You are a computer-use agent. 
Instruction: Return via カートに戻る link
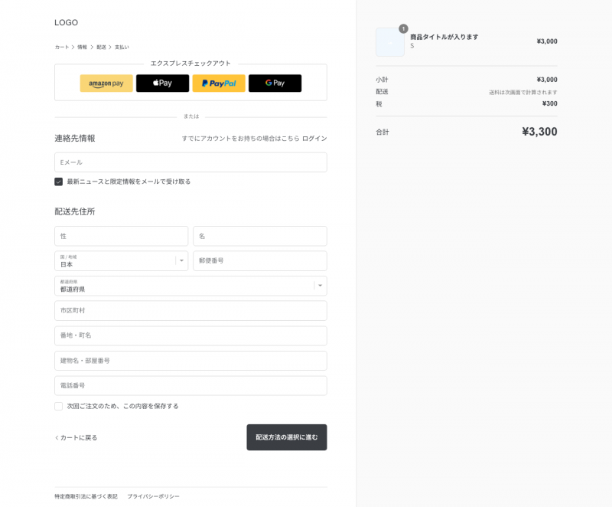[x=76, y=437]
